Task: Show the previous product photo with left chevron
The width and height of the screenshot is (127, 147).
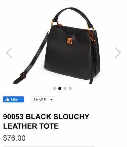Action: click(9, 53)
